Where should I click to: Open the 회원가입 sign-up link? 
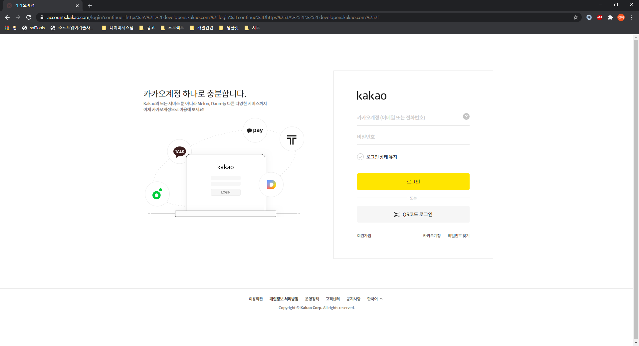(364, 236)
